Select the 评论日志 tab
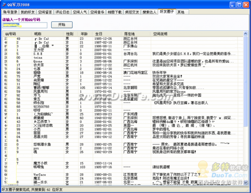The height and width of the screenshot is (193, 251). point(63,12)
